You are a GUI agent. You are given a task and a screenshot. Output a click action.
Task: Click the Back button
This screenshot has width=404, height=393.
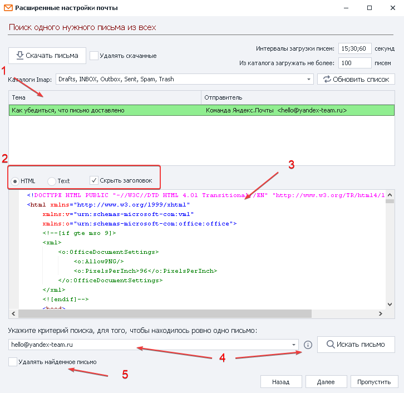click(x=280, y=382)
